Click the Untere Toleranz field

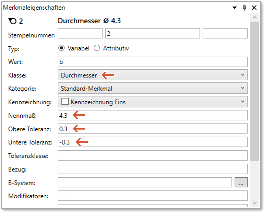[x=152, y=142]
